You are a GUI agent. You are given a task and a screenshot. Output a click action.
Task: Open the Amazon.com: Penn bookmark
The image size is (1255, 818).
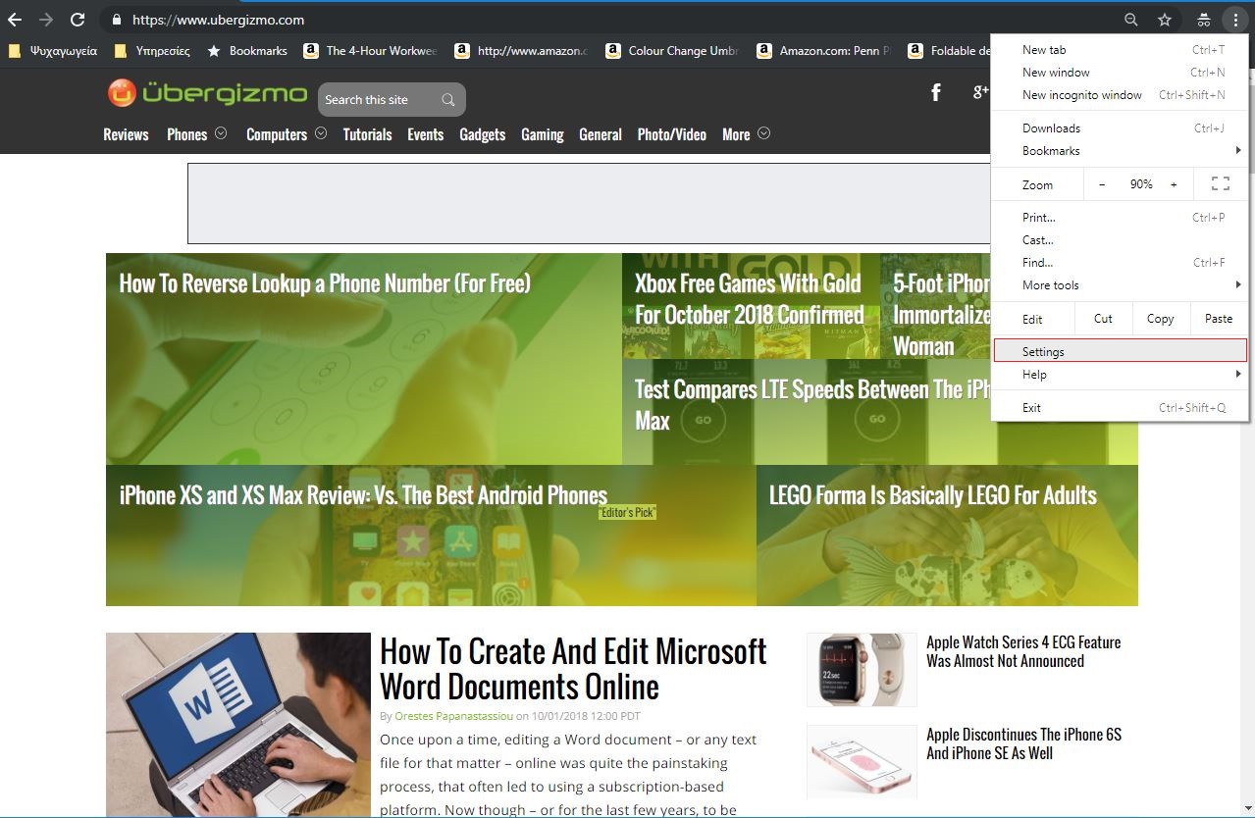click(x=823, y=51)
